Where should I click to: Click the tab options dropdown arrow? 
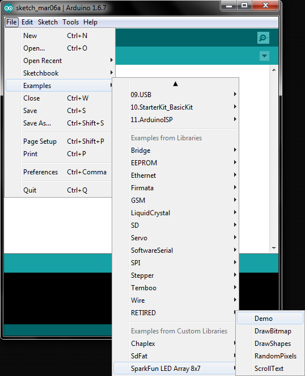pos(264,56)
